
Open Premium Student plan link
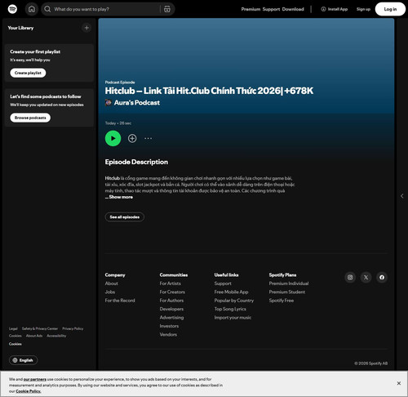287,292
